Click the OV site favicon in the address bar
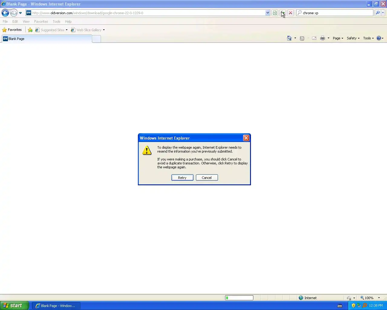387x310 pixels. click(x=29, y=13)
